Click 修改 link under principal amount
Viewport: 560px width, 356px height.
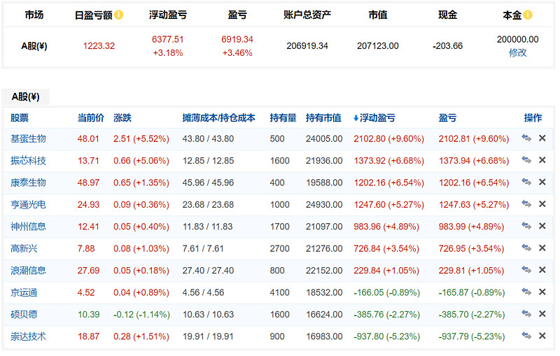coord(517,52)
